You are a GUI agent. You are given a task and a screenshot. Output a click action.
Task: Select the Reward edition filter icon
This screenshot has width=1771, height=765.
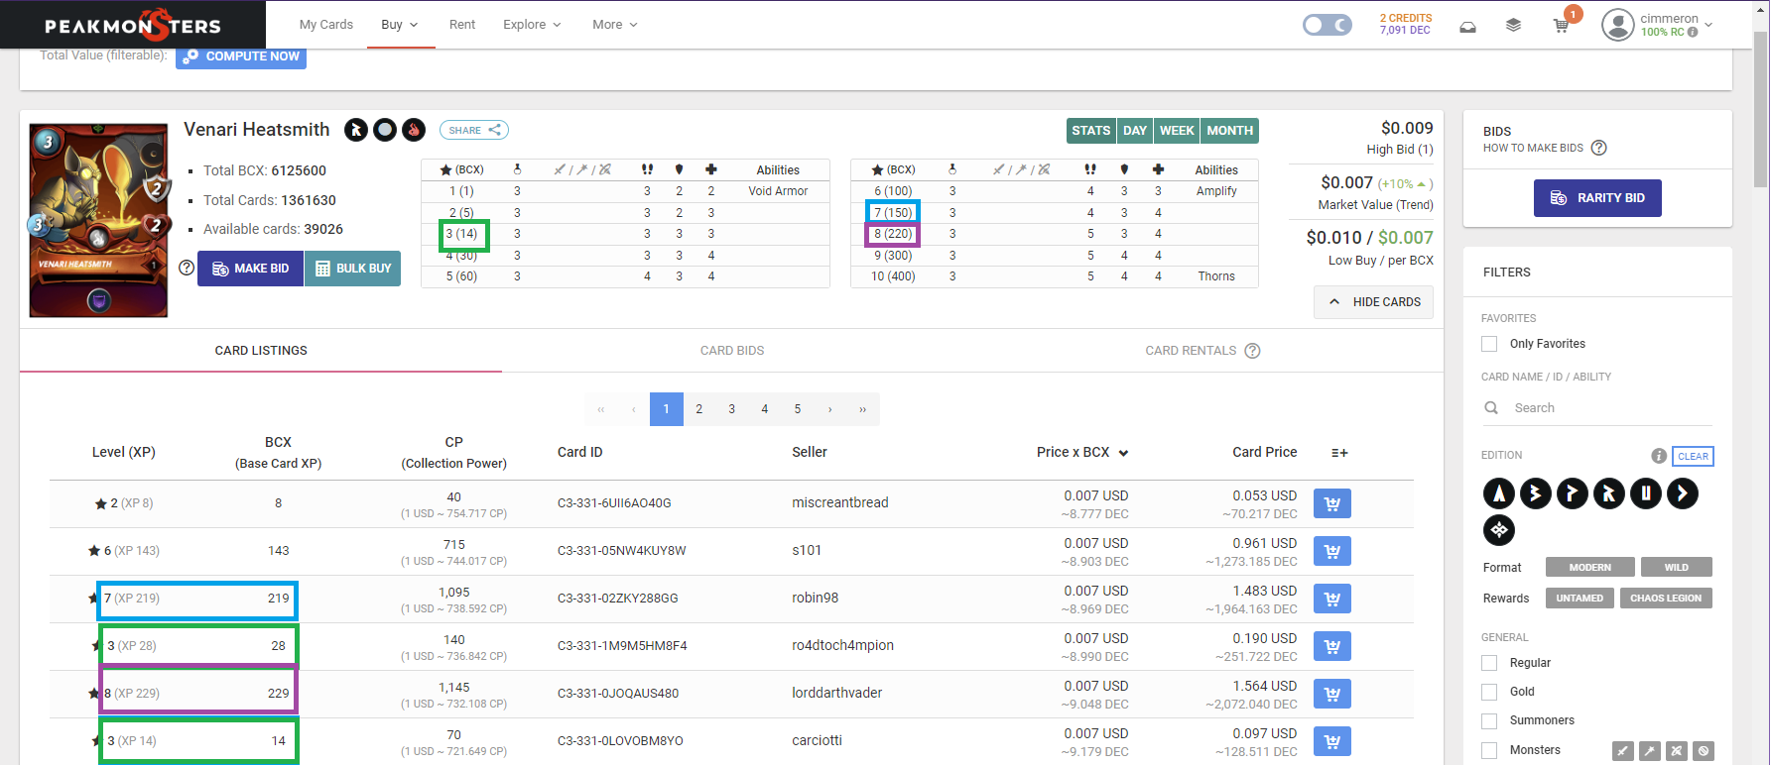click(x=1609, y=493)
